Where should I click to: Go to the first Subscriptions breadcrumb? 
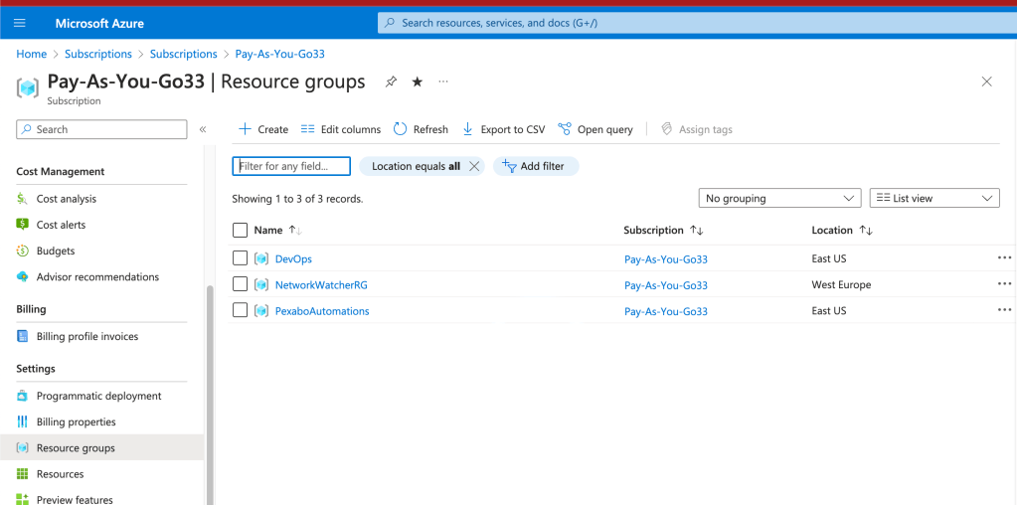98,54
